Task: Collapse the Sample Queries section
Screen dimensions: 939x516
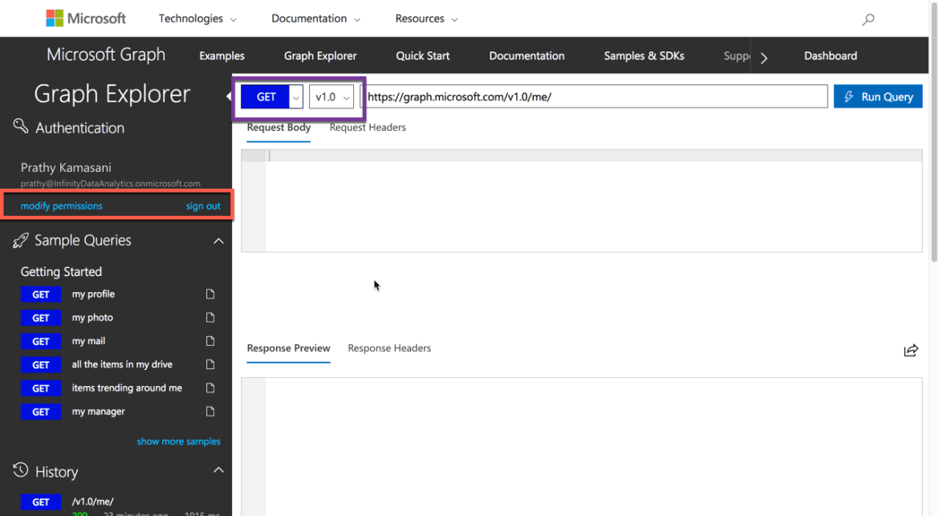Action: pos(218,241)
